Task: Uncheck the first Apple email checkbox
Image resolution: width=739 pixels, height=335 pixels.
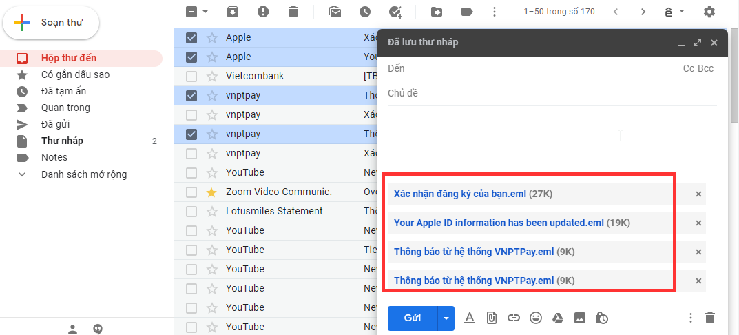Action: point(191,37)
